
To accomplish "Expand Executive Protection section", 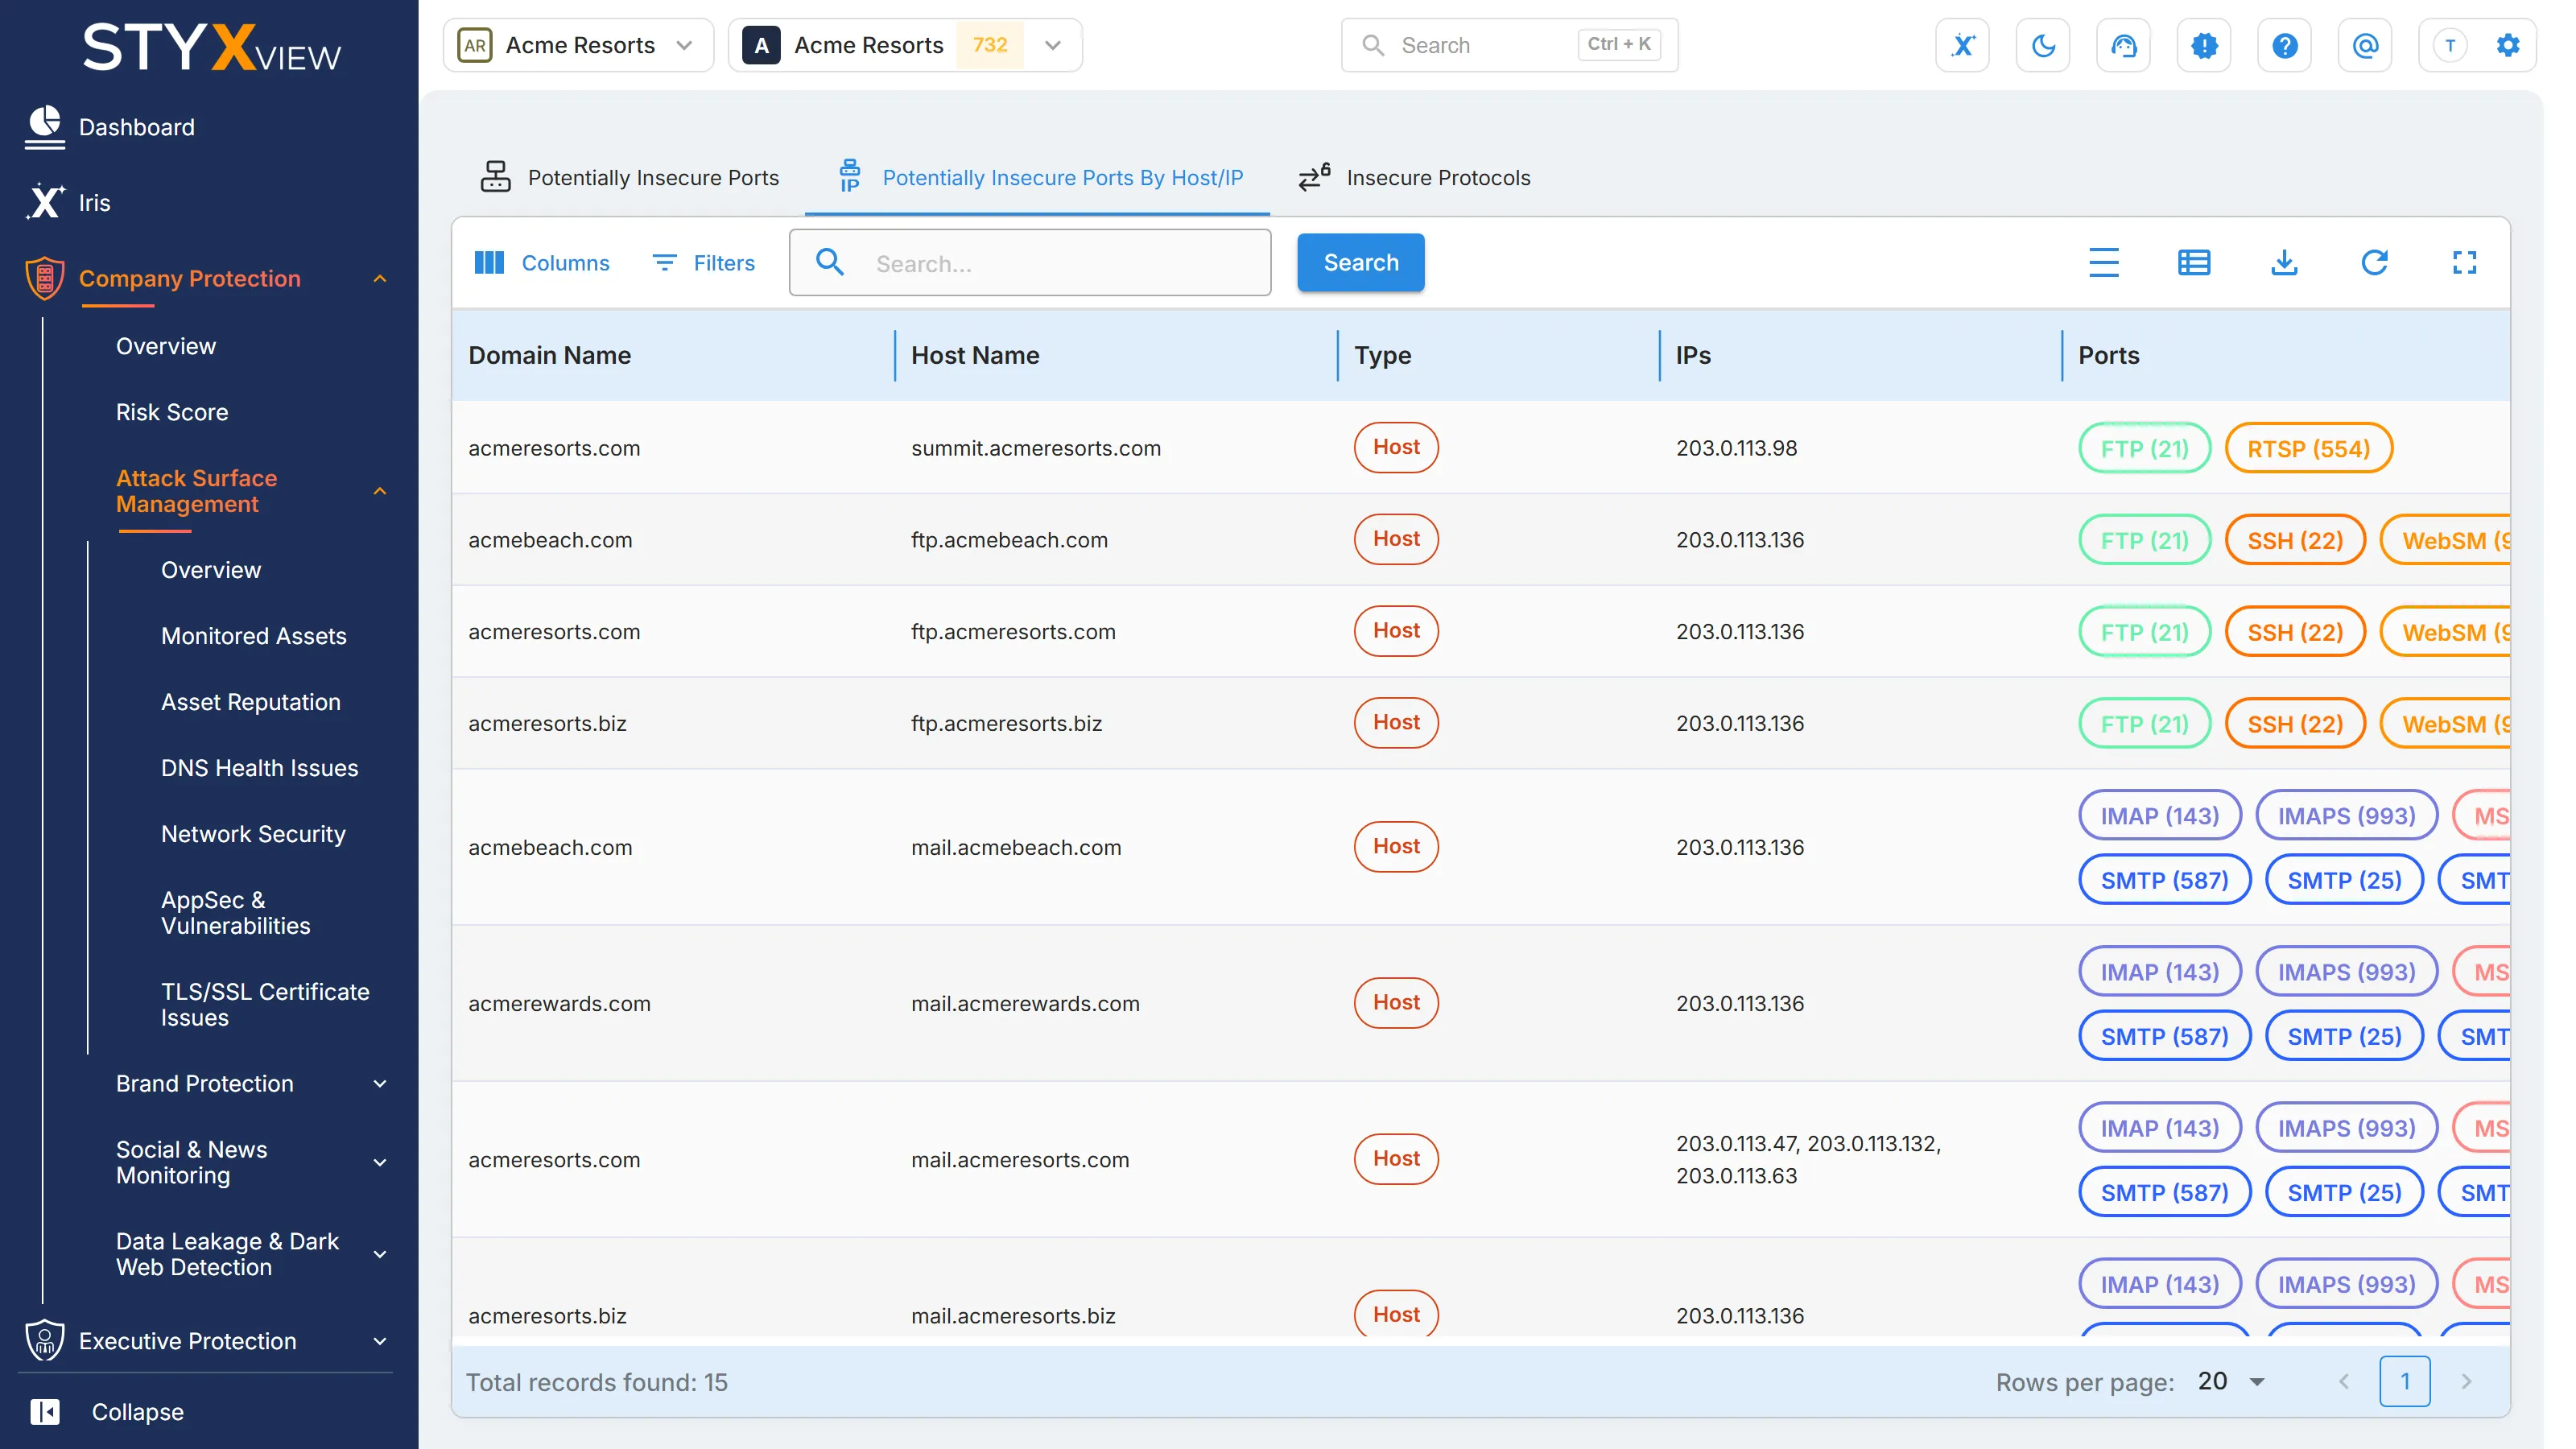I will pos(380,1341).
